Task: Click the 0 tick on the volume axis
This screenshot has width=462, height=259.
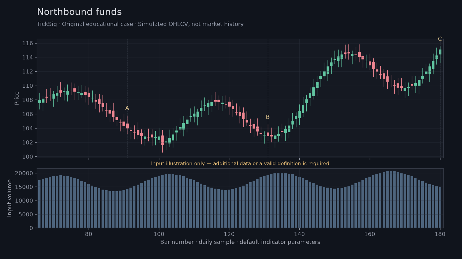Action: coord(31,228)
